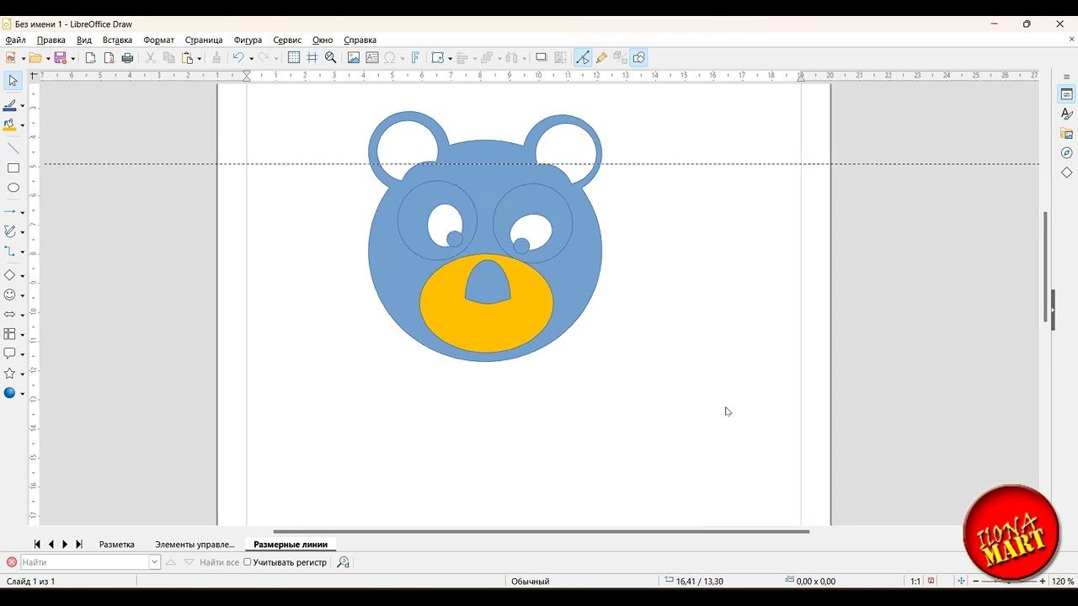Image resolution: width=1078 pixels, height=606 pixels.
Task: Choose the Rectangle tool
Action: click(13, 168)
